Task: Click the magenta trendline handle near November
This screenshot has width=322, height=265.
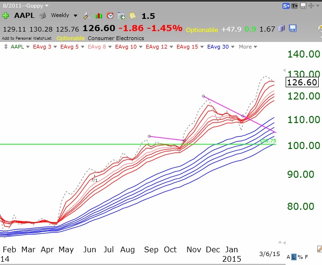Action: pos(184,141)
